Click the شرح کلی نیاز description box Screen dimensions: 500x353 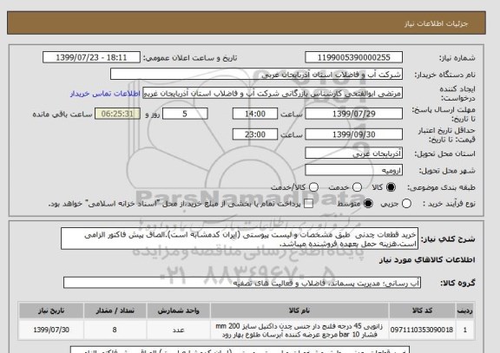pos(240,239)
